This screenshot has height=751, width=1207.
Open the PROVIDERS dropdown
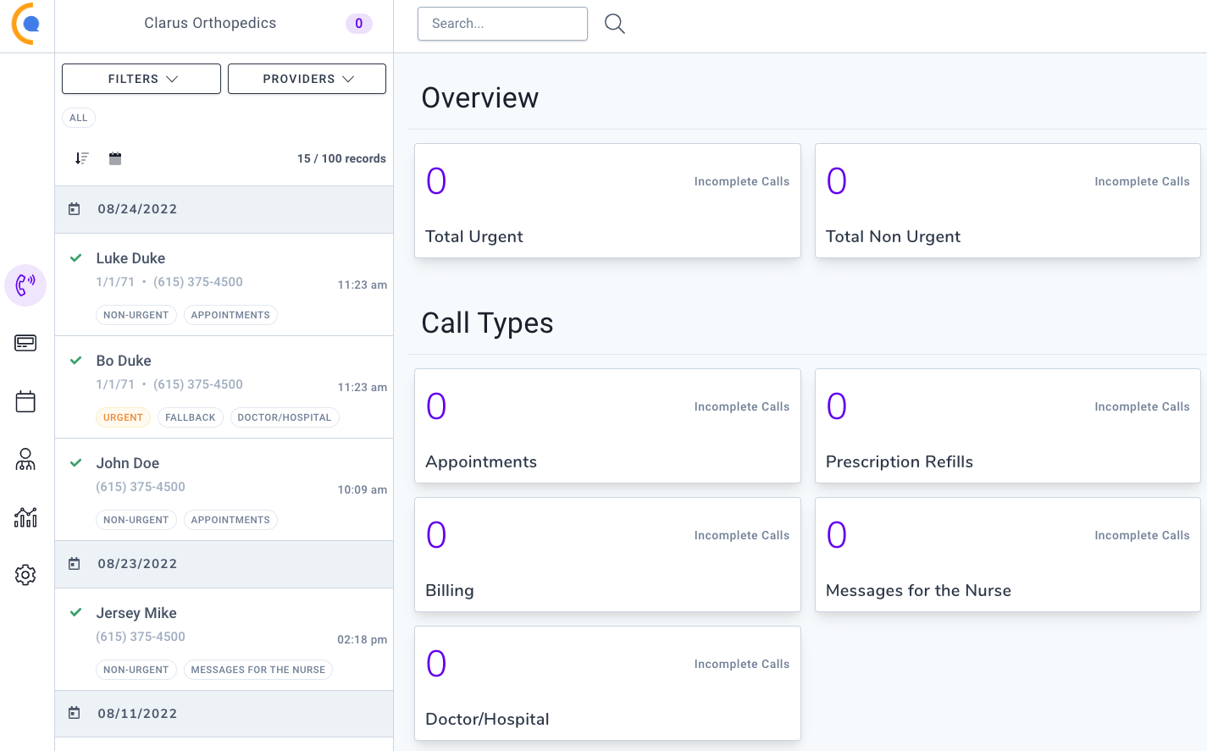tap(307, 78)
